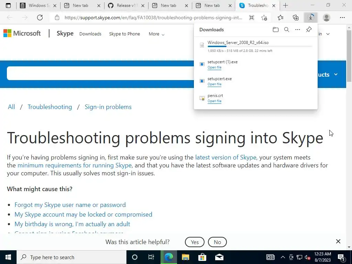
Task: Open the QR code icon in address bar
Action: (x=252, y=18)
